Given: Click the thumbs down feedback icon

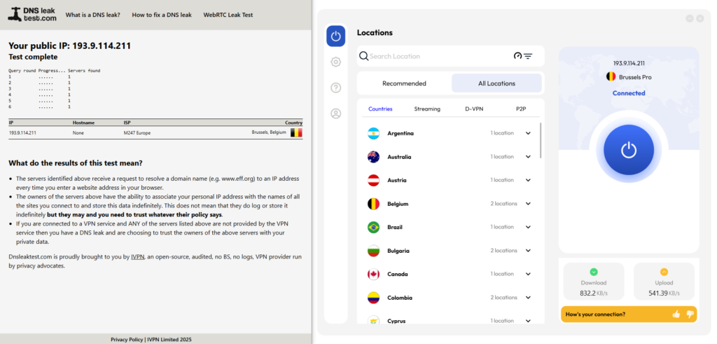Looking at the screenshot, I should click(x=690, y=315).
